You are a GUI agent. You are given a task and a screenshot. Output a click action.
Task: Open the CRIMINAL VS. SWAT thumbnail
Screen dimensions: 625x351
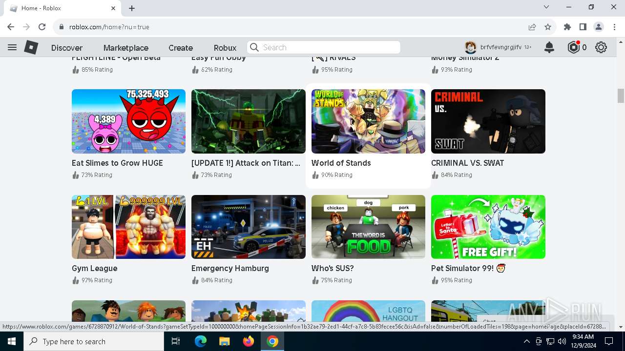[488, 121]
